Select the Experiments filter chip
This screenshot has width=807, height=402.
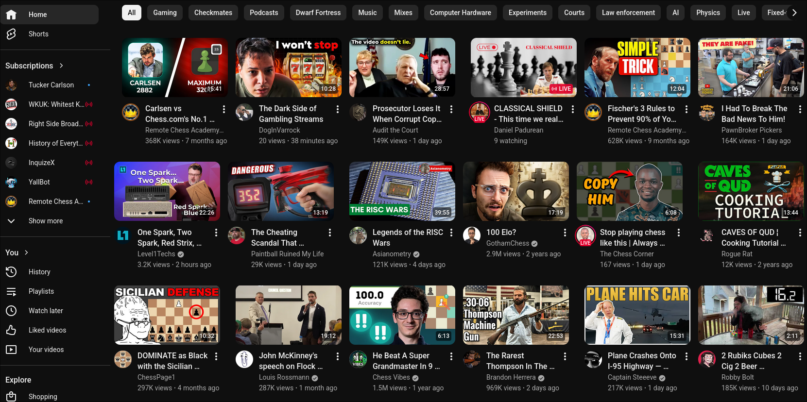pos(528,13)
